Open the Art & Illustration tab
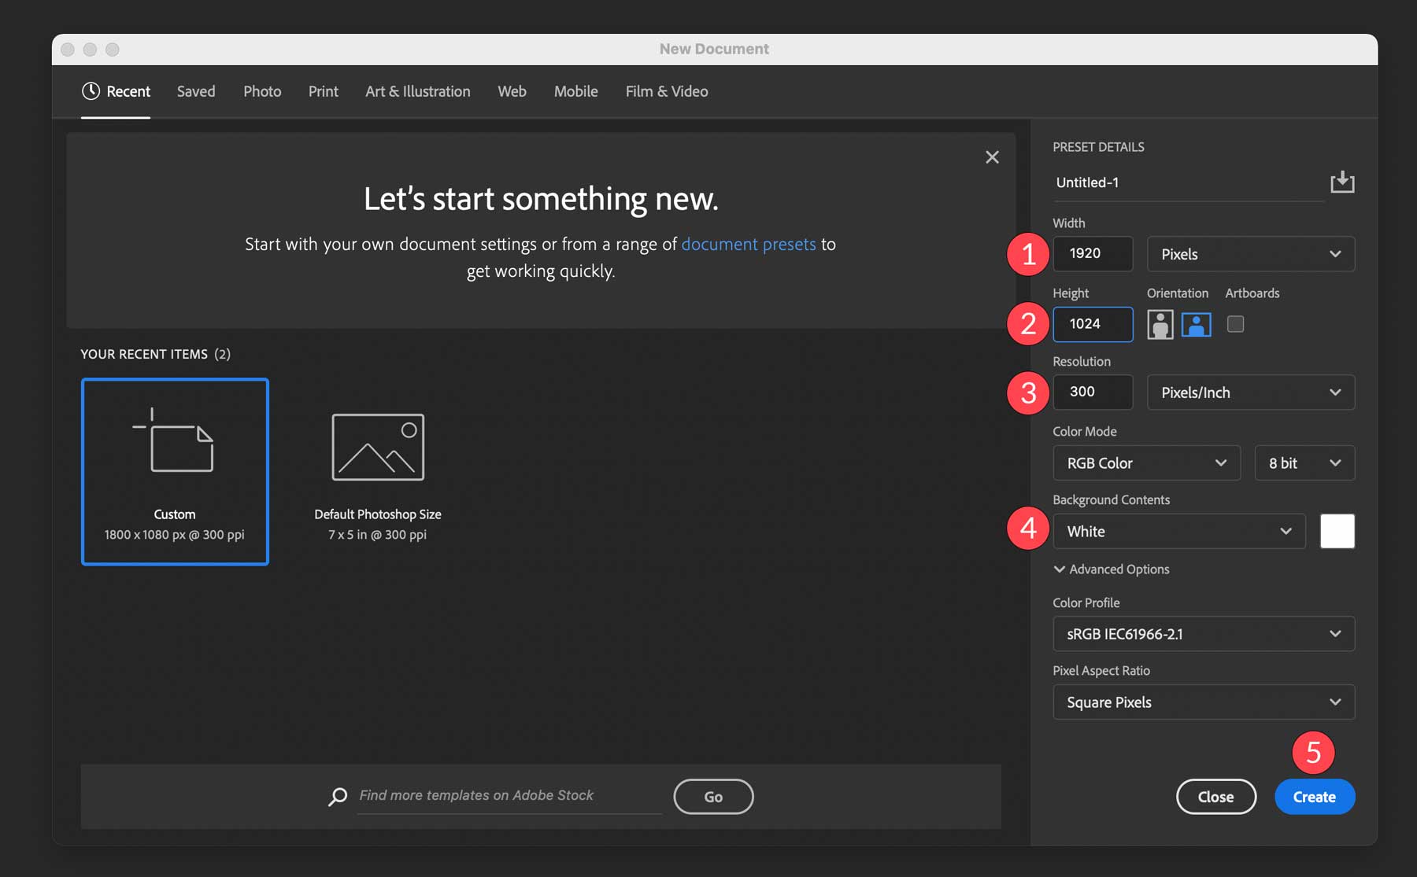This screenshot has width=1417, height=877. pos(417,91)
